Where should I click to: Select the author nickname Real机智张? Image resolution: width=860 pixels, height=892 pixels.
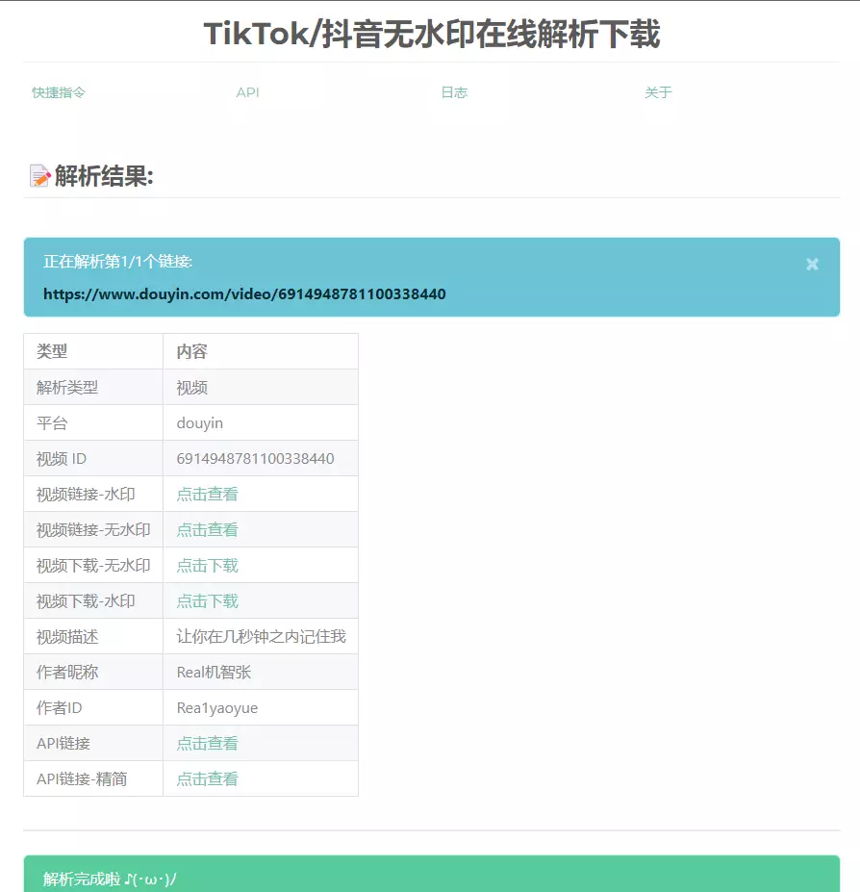coord(214,673)
